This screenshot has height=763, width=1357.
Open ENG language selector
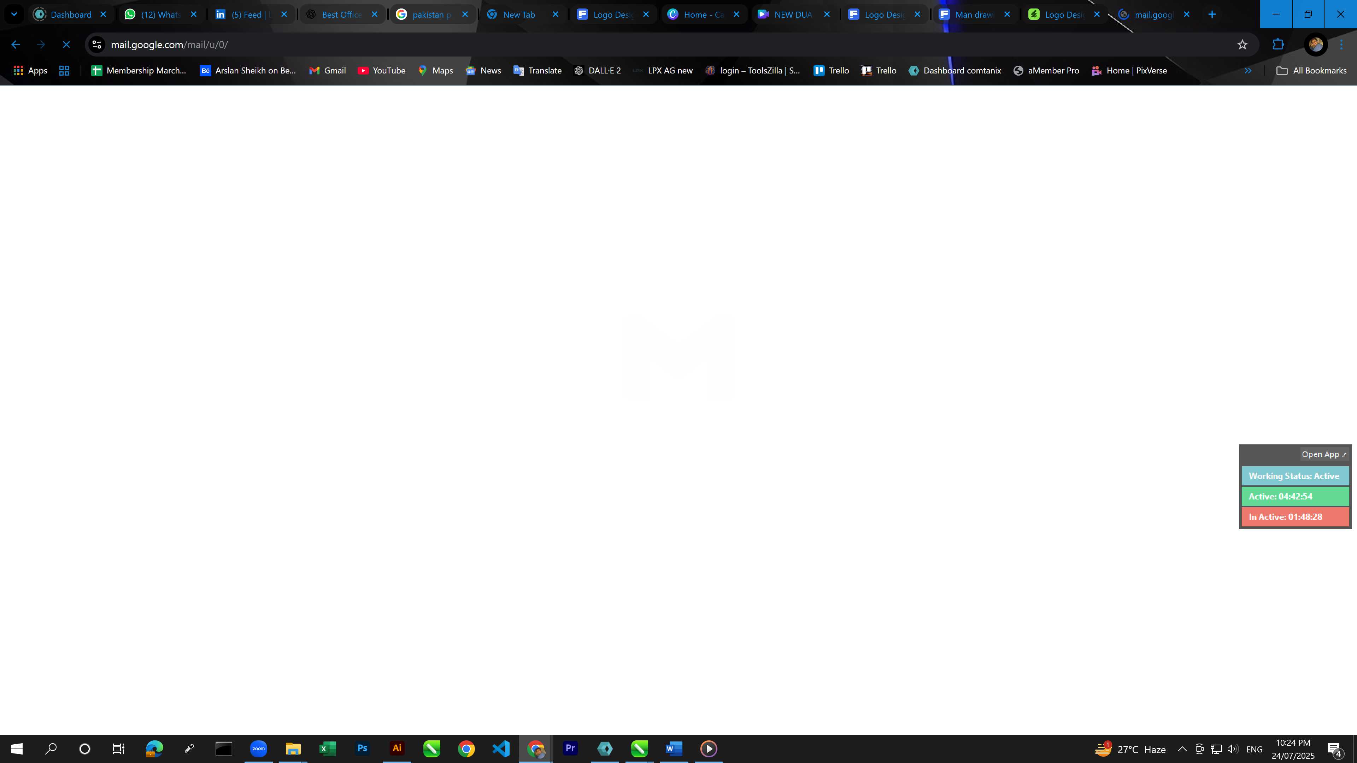1254,749
